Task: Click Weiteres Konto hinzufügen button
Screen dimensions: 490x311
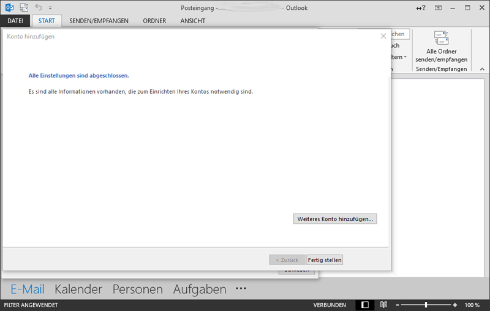Action: coord(335,219)
